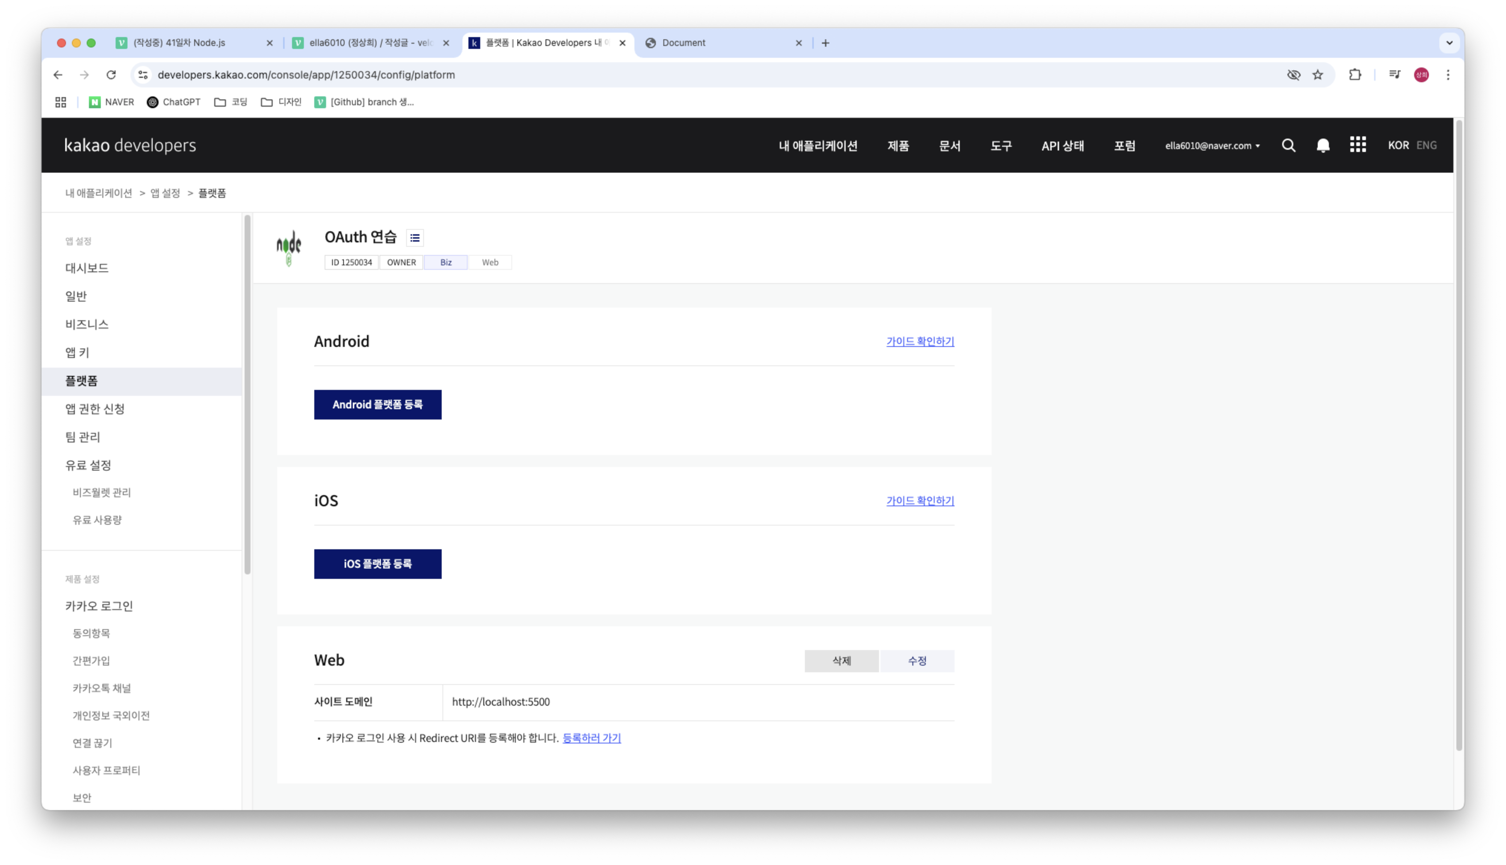Open the ChatGPT bookmark
Viewport: 1506px width, 865px height.
pyautogui.click(x=173, y=102)
